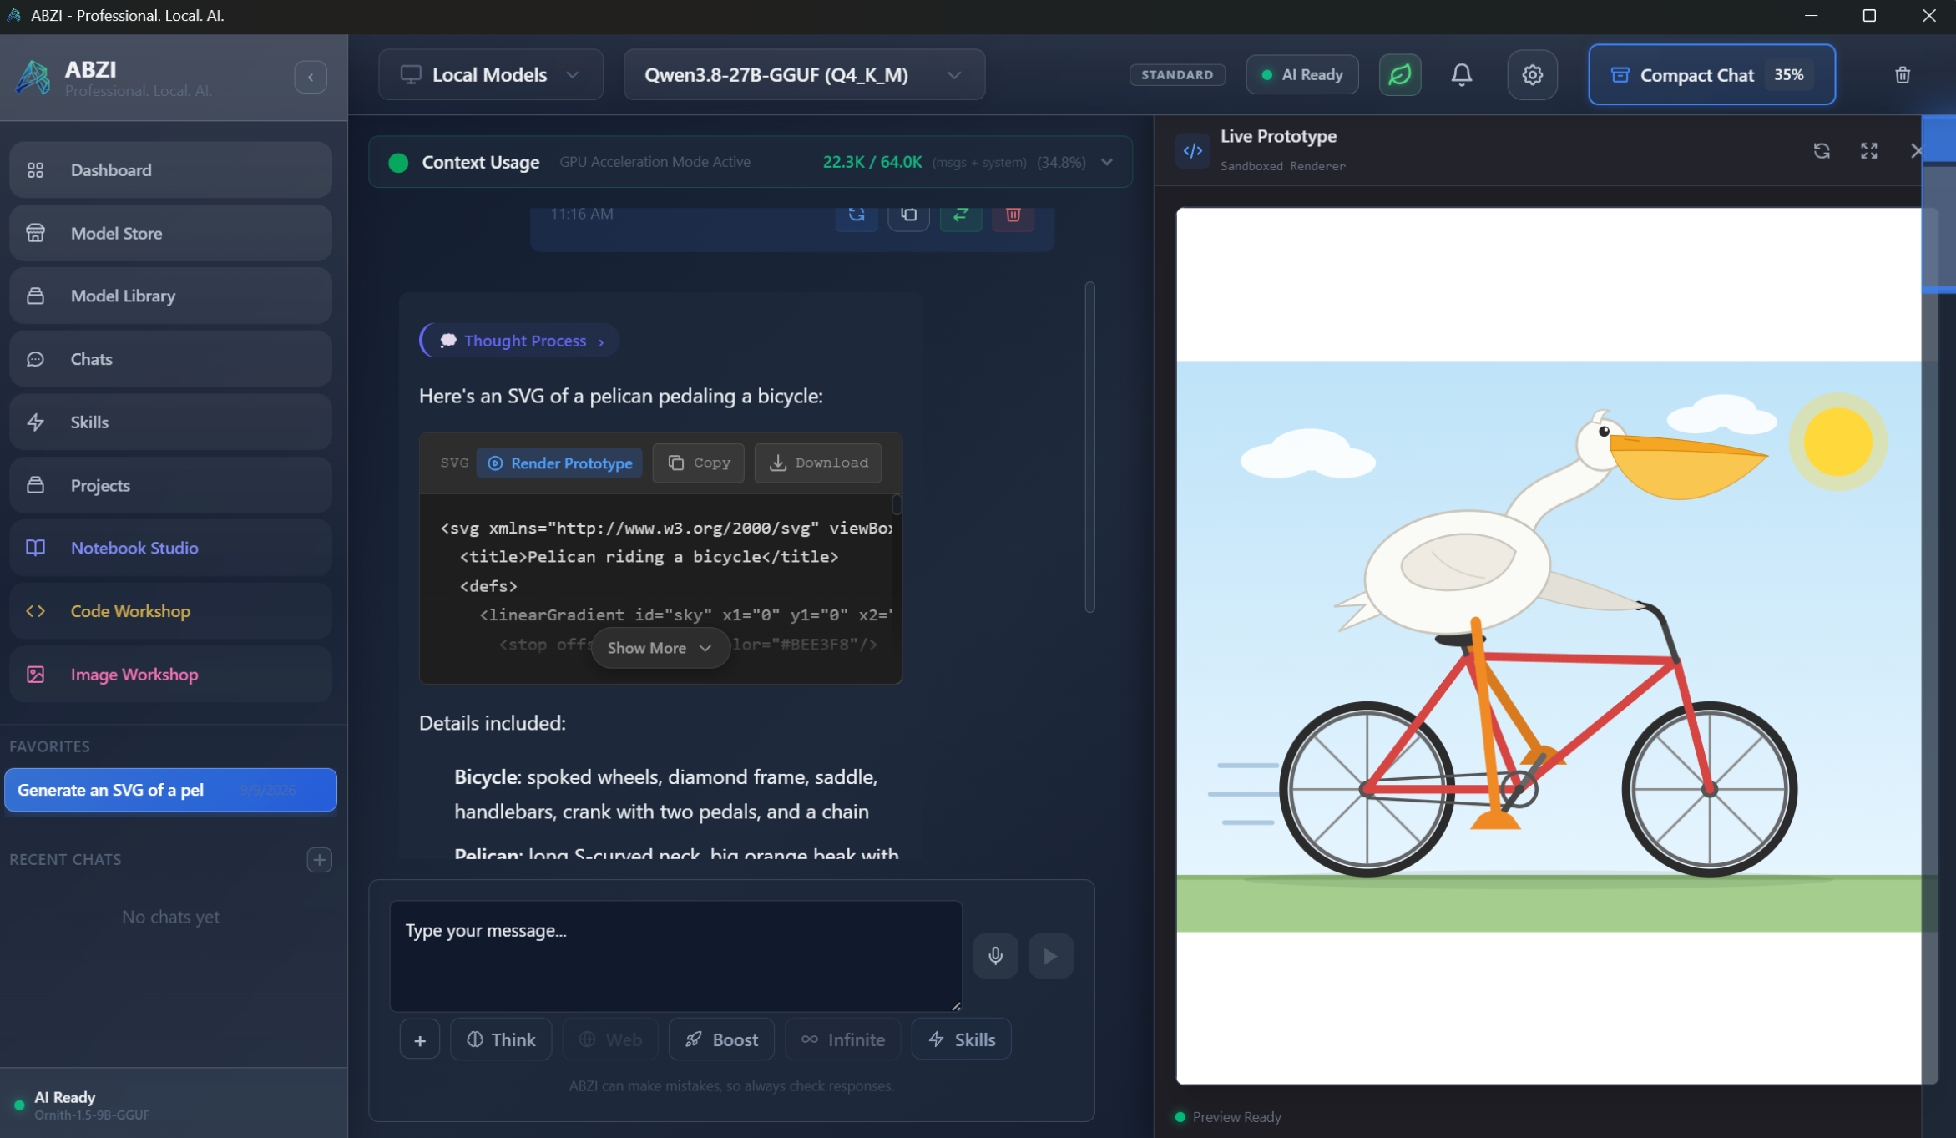Toggle Web search mode
Viewport: 1956px width, 1138px height.
coord(610,1039)
